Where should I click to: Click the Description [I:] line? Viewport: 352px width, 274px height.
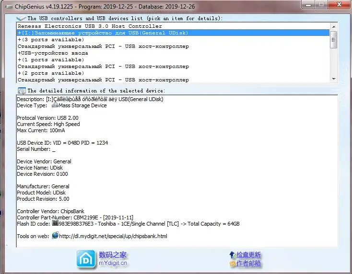point(90,99)
